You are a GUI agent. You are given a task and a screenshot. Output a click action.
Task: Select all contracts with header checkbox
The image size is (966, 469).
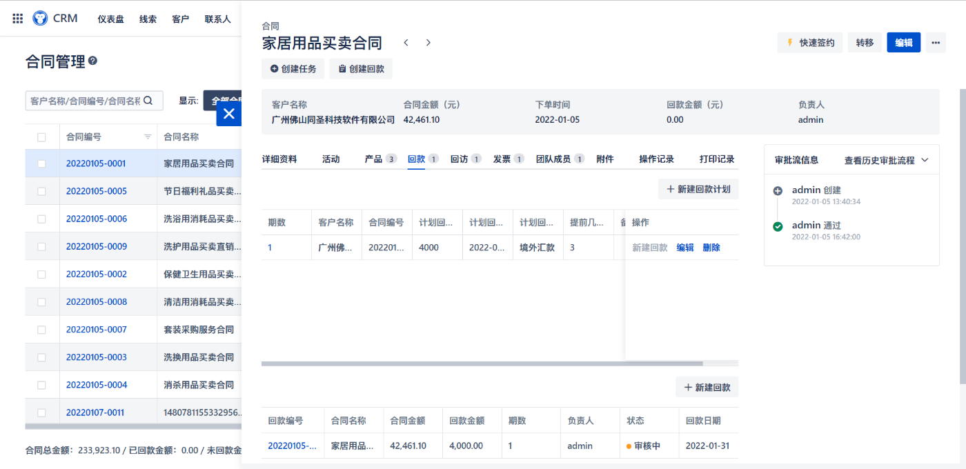point(41,137)
